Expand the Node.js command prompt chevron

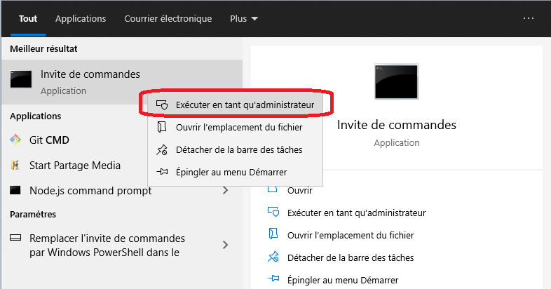225,191
